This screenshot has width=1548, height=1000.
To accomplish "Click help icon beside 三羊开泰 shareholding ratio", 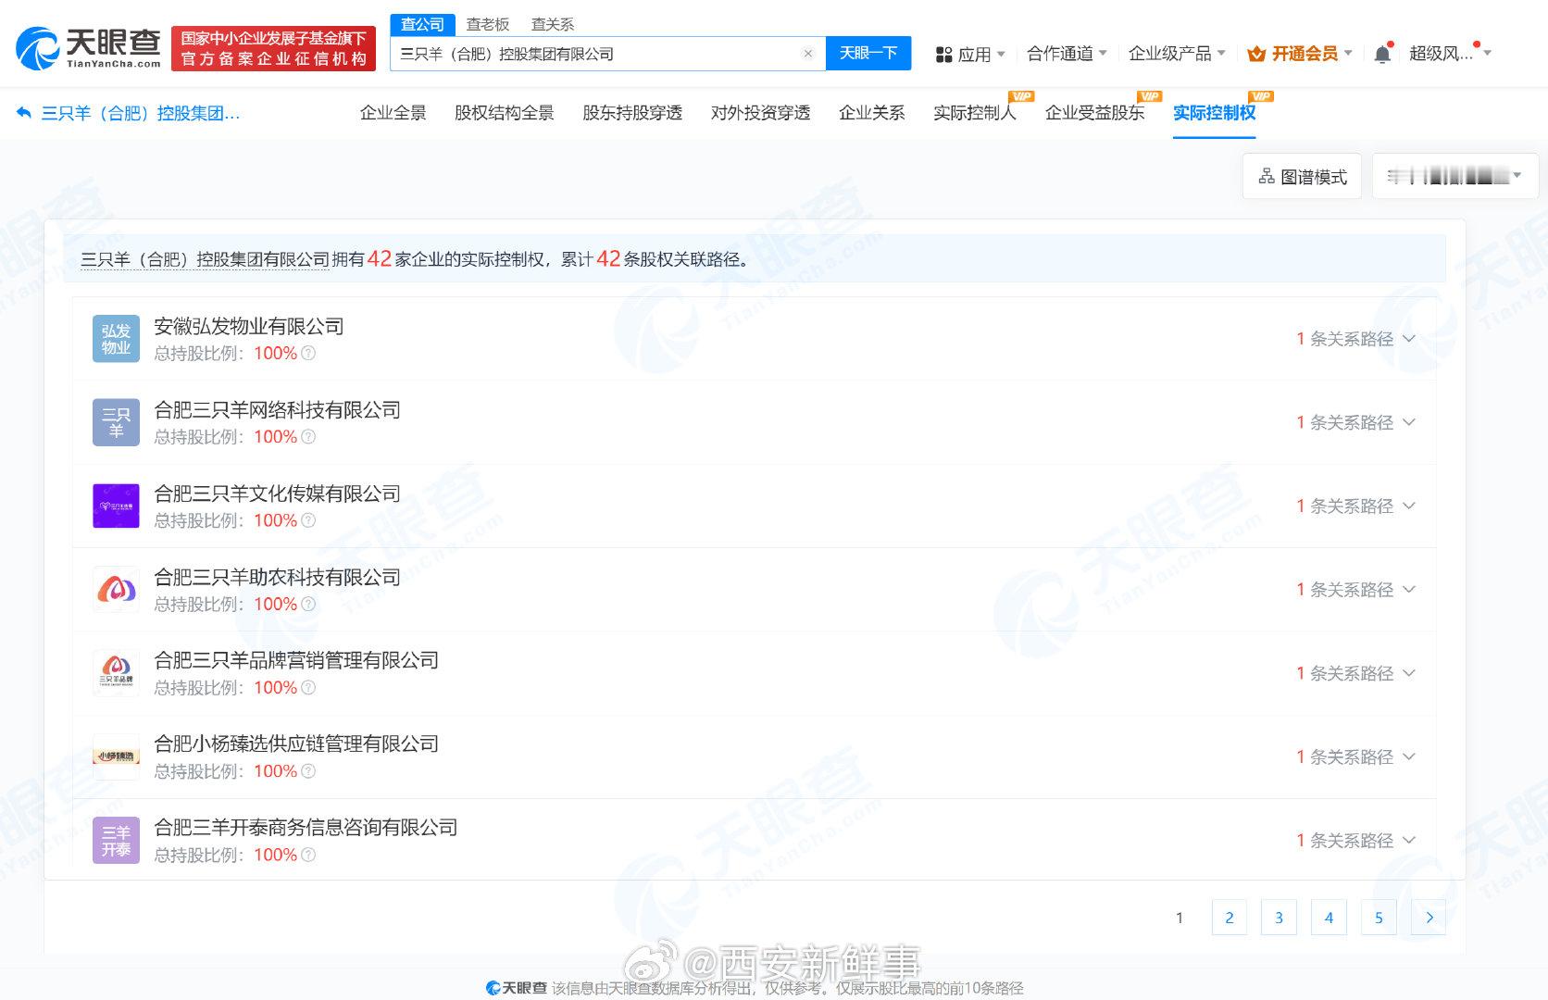I will [309, 855].
